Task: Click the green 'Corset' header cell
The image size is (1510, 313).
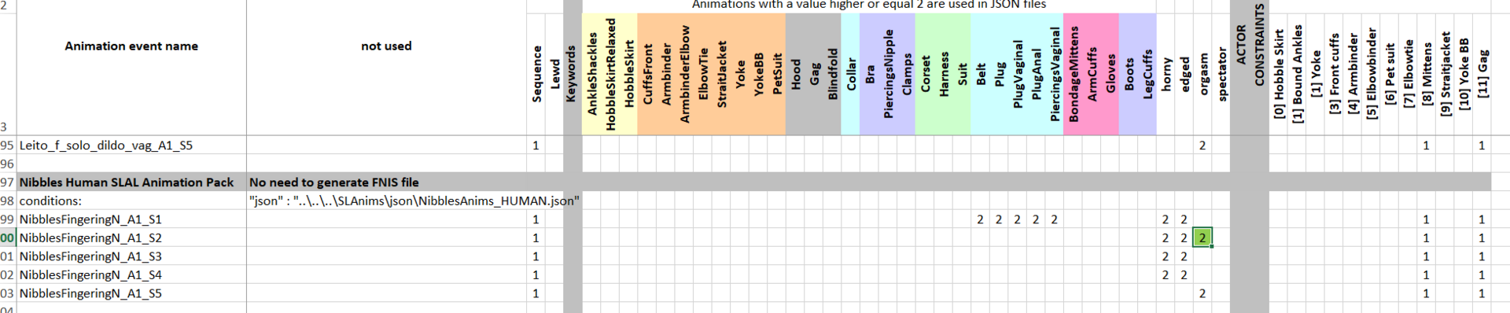Action: tap(925, 74)
